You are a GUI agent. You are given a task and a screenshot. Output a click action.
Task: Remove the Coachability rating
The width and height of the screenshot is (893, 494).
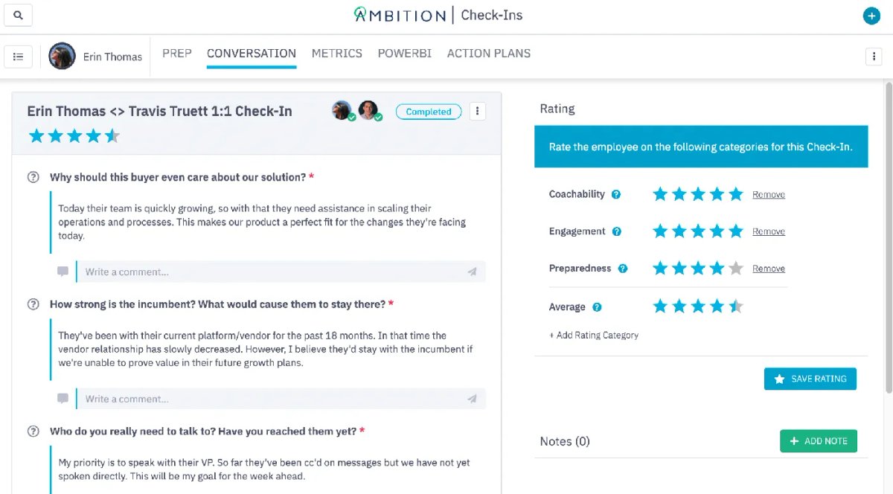[x=769, y=194]
